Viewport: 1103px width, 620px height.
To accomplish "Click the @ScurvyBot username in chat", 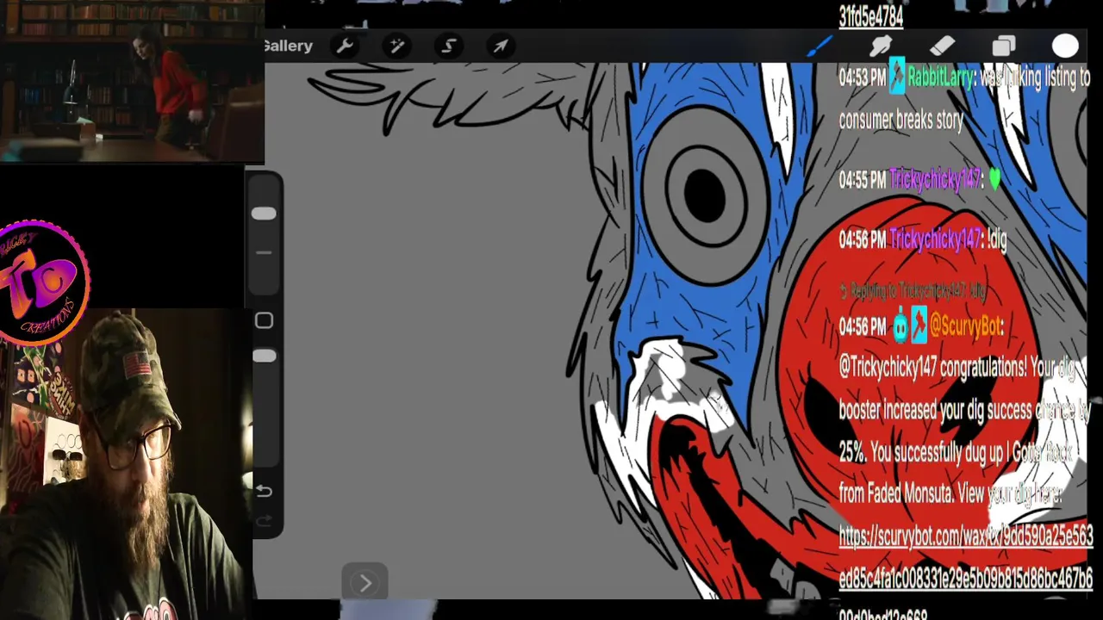I will 966,326.
